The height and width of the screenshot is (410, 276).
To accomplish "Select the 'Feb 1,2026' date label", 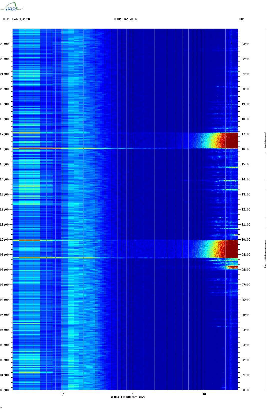I will click(x=21, y=19).
